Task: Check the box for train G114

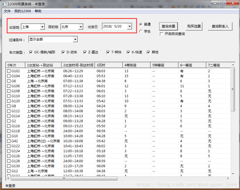Action: pyautogui.click(x=9, y=116)
